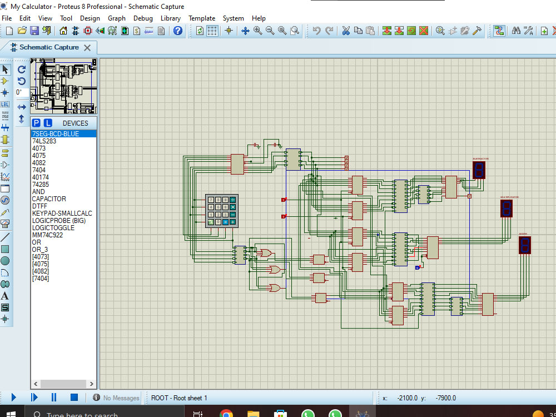Viewport: 556px width, 417px height.
Task: Open the PCB Layout icon
Action: pos(88,31)
